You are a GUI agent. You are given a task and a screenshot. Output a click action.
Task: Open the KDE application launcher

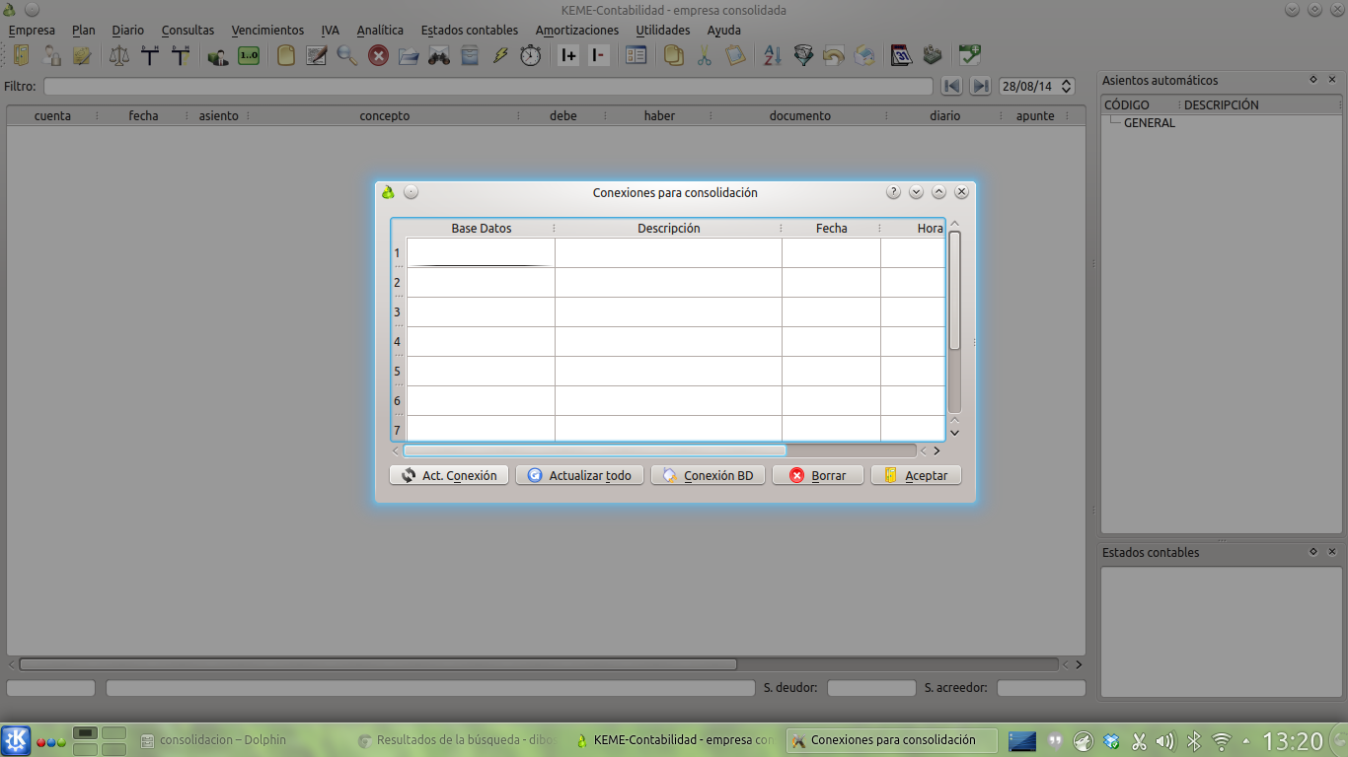[16, 740]
